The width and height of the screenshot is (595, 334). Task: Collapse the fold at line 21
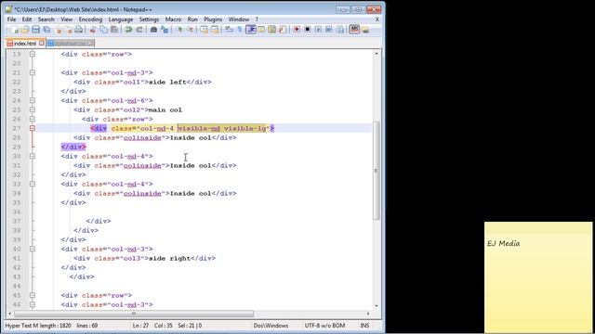33,72
